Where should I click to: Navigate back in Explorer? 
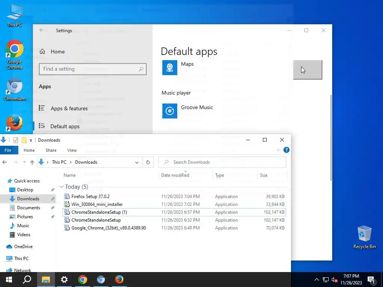(4, 162)
